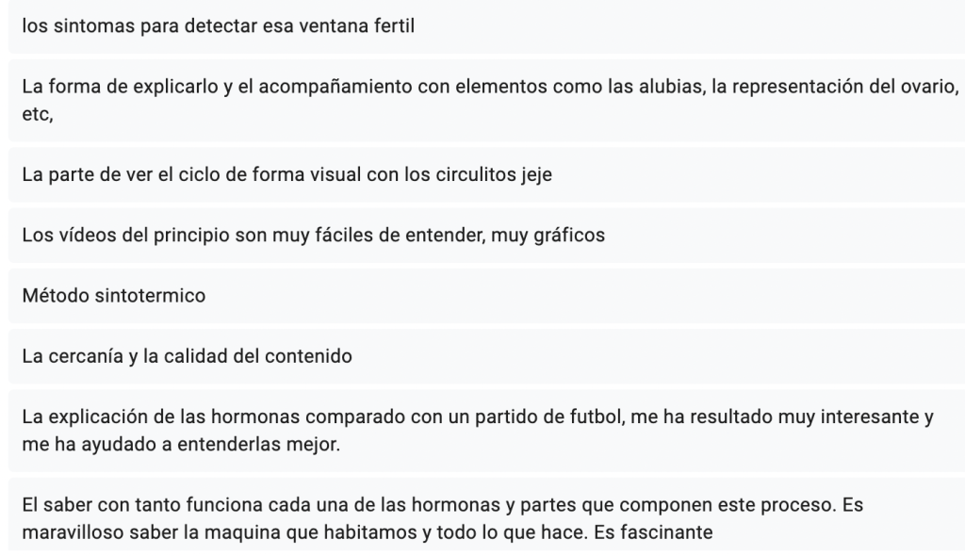Click the 'Método sintotermico' response
The width and height of the screenshot is (965, 556).
114,296
